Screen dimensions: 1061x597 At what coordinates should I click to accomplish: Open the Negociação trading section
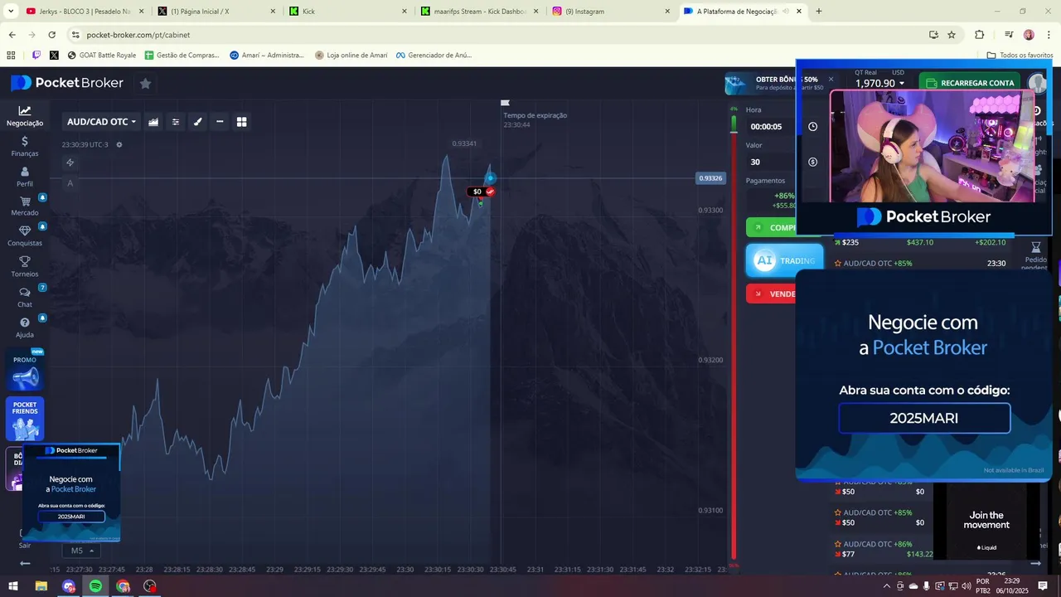[25, 116]
